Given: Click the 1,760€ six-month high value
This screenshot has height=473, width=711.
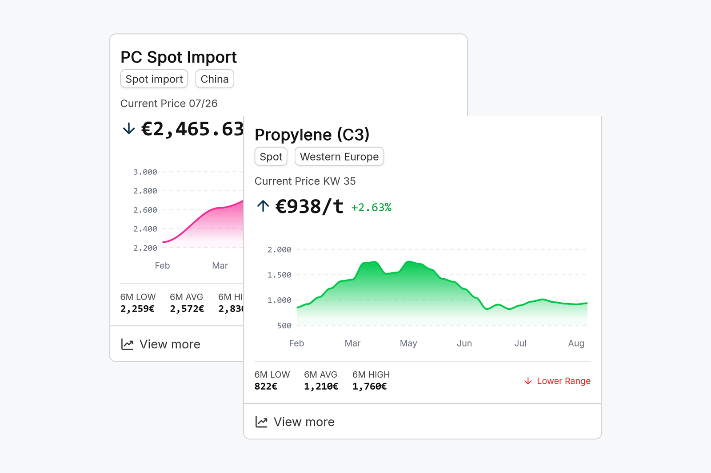Looking at the screenshot, I should [x=370, y=386].
